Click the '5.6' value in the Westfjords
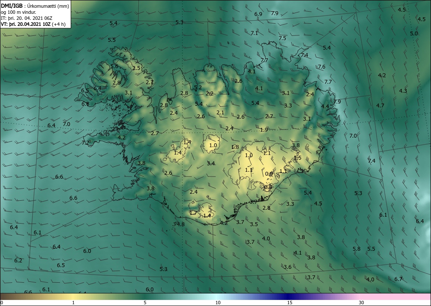The height and width of the screenshot is (306, 431). [114, 66]
